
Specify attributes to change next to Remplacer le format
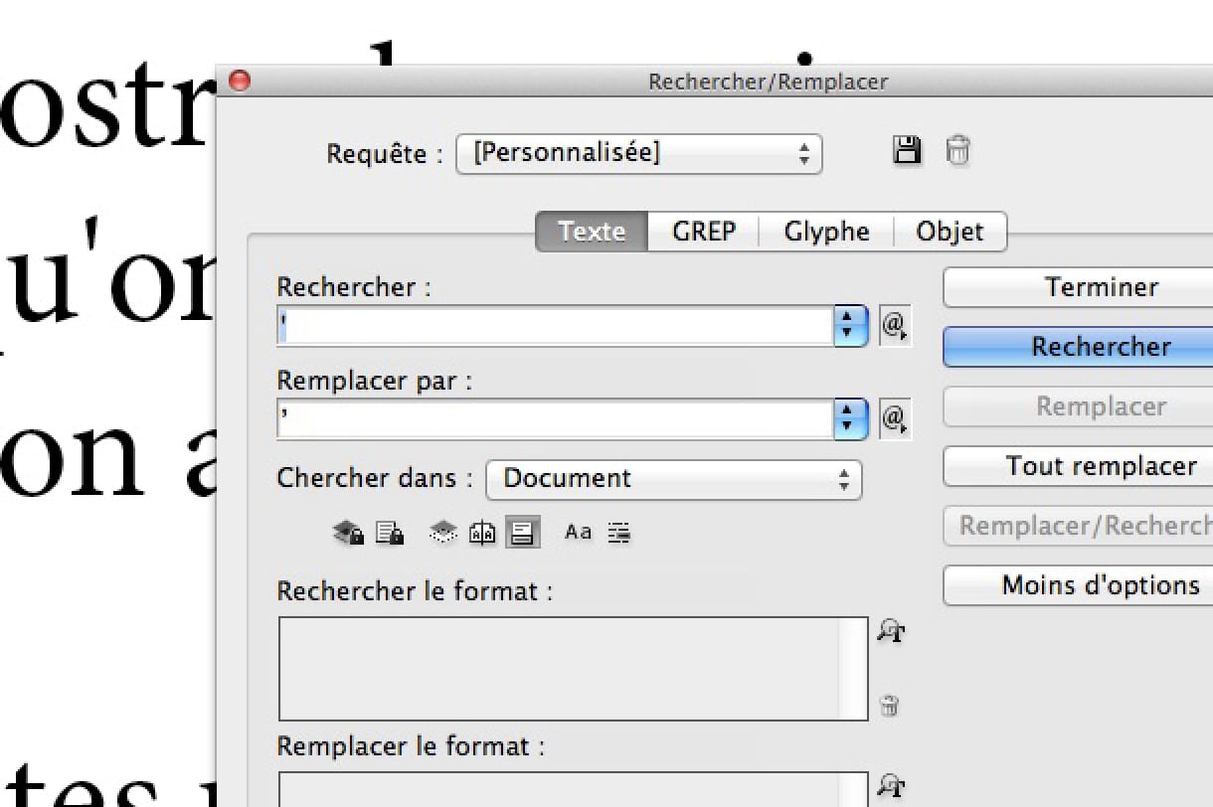891,787
